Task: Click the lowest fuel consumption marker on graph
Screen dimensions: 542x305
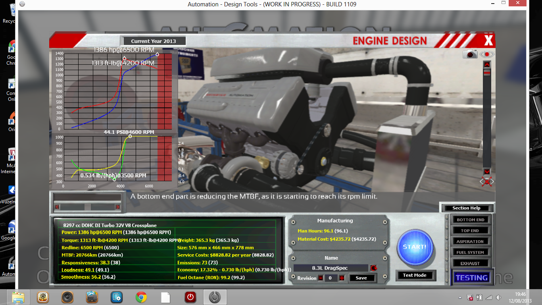Action: 114,180
